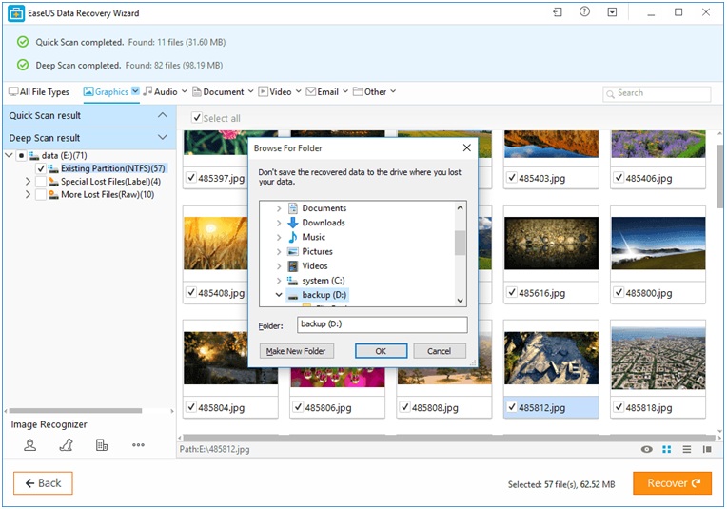Click the orange Recover button
727x509 pixels.
click(x=672, y=483)
